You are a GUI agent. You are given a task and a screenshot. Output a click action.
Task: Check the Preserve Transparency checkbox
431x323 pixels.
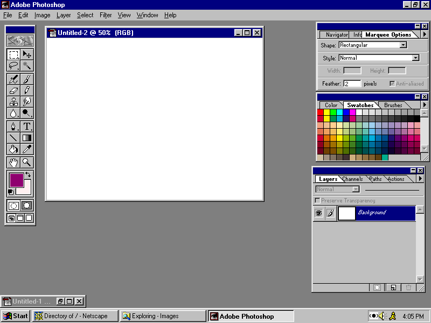(x=317, y=200)
